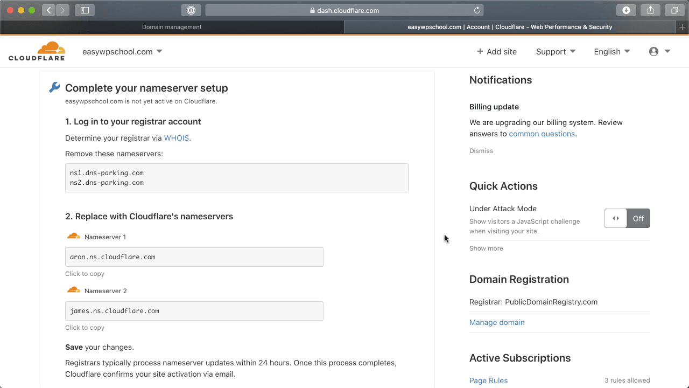This screenshot has height=388, width=689.
Task: Click the Active Subscriptions heading
Action: [x=520, y=358]
